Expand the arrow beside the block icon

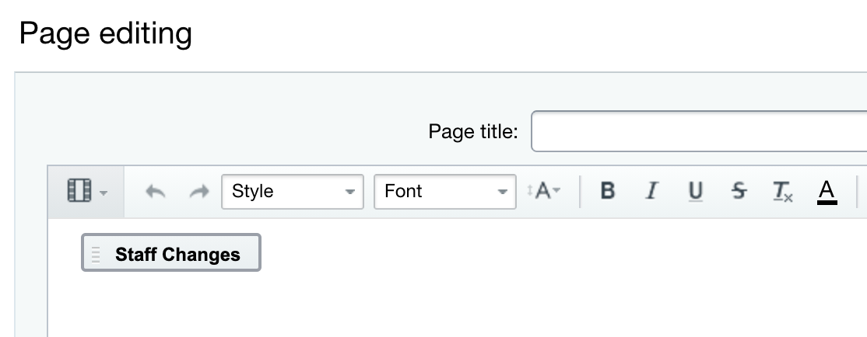pos(104,193)
